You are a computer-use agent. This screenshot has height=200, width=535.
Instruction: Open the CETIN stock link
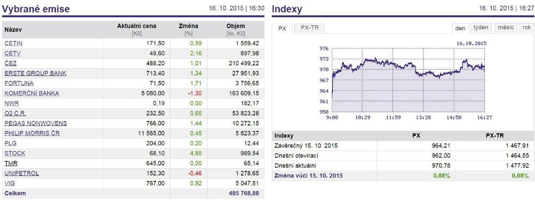pyautogui.click(x=13, y=44)
